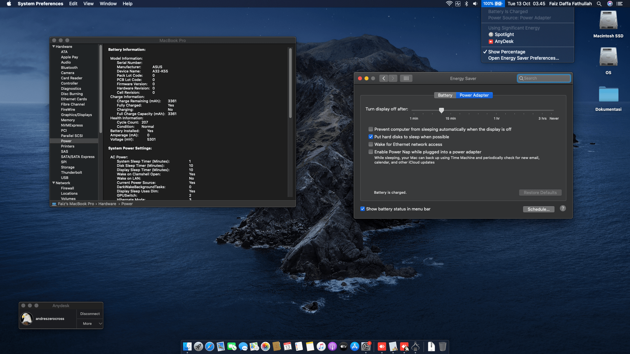This screenshot has height=354, width=630.
Task: Open Podcasts from the dock
Action: [x=332, y=346]
